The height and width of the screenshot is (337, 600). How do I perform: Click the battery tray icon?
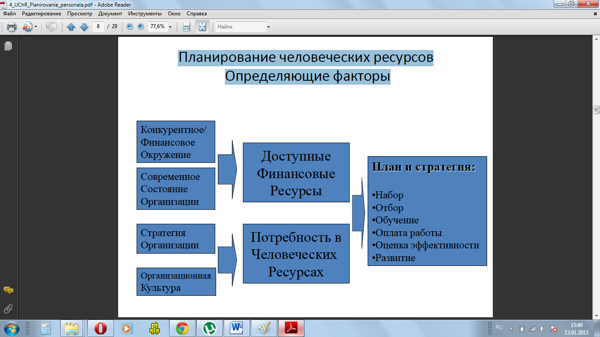tap(522, 329)
